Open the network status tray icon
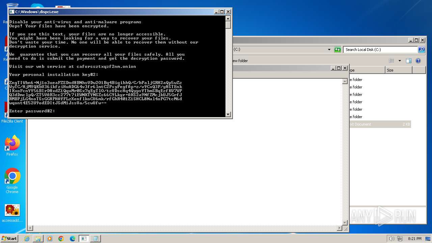The height and width of the screenshot is (243, 432). [x=400, y=239]
